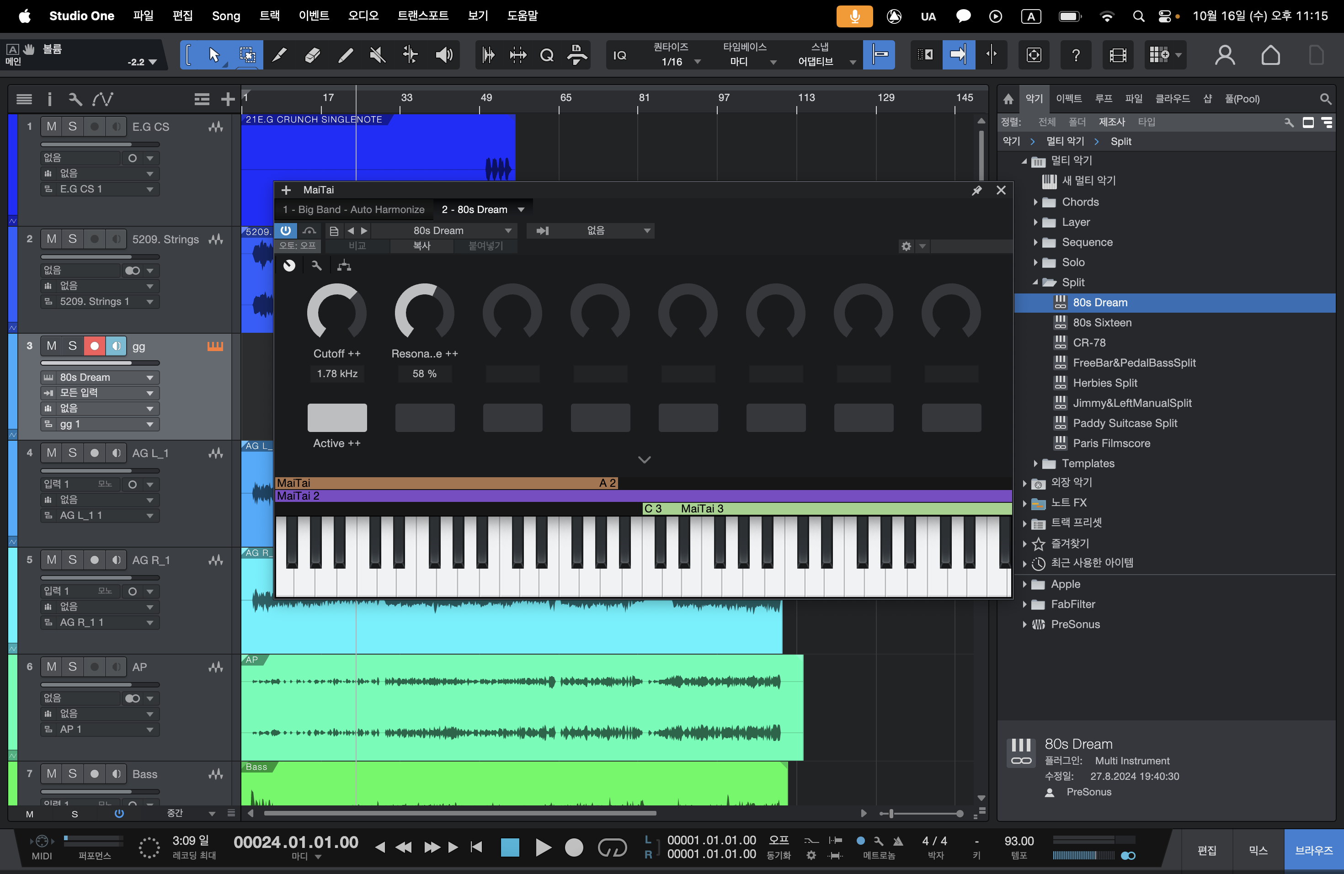Toggle the MaiTai power bypass button

pos(286,230)
